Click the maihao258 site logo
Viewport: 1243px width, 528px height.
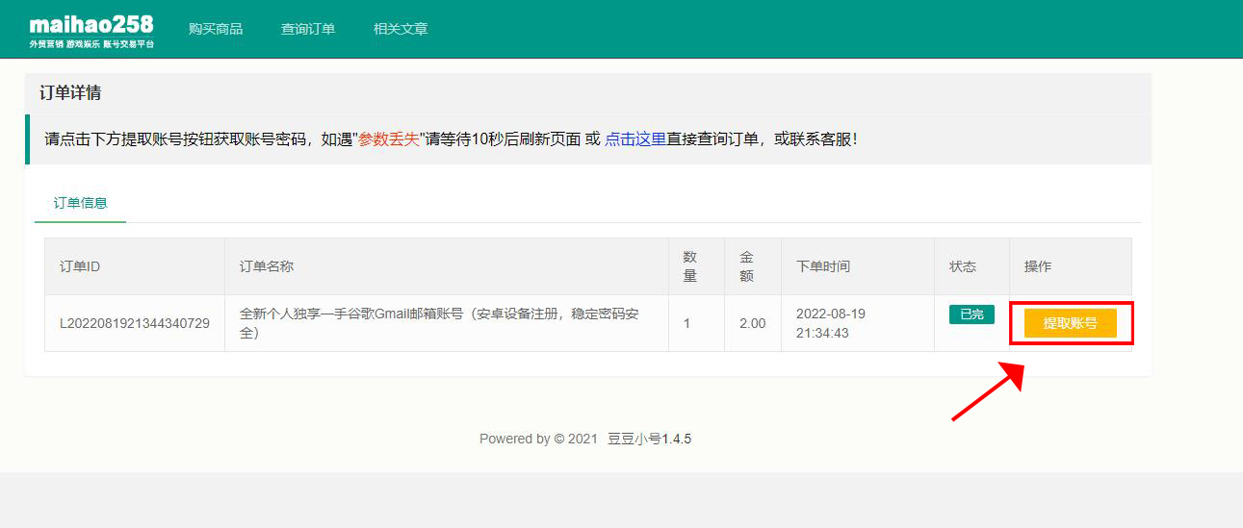tap(91, 30)
